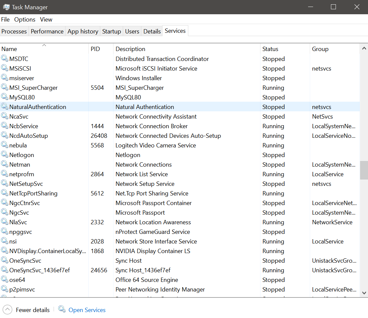Click the gear icon beside Netlogon

[5, 155]
